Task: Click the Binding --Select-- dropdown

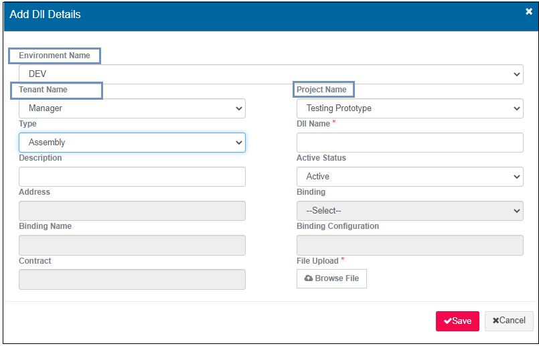Action: 409,211
